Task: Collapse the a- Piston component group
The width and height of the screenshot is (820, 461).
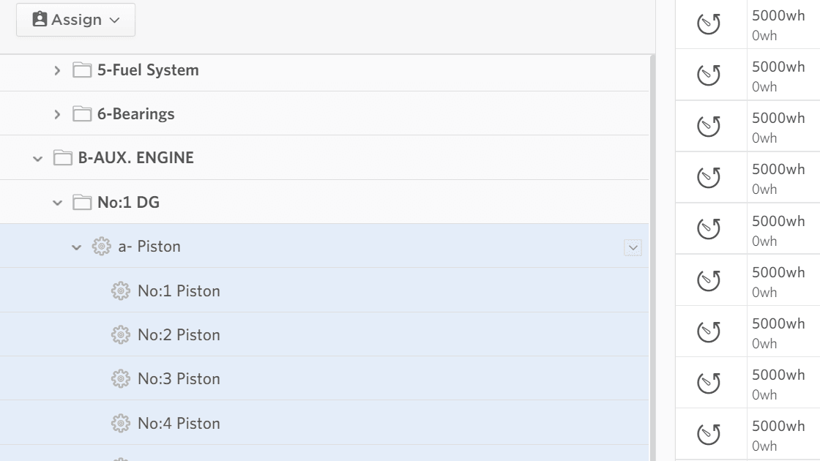Action: click(77, 247)
